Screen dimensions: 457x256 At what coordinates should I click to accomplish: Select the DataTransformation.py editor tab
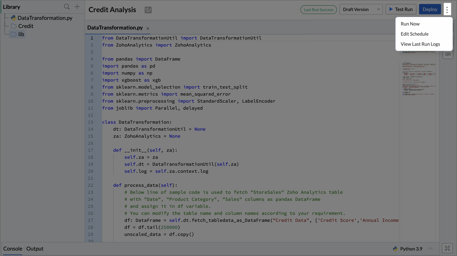tap(115, 28)
